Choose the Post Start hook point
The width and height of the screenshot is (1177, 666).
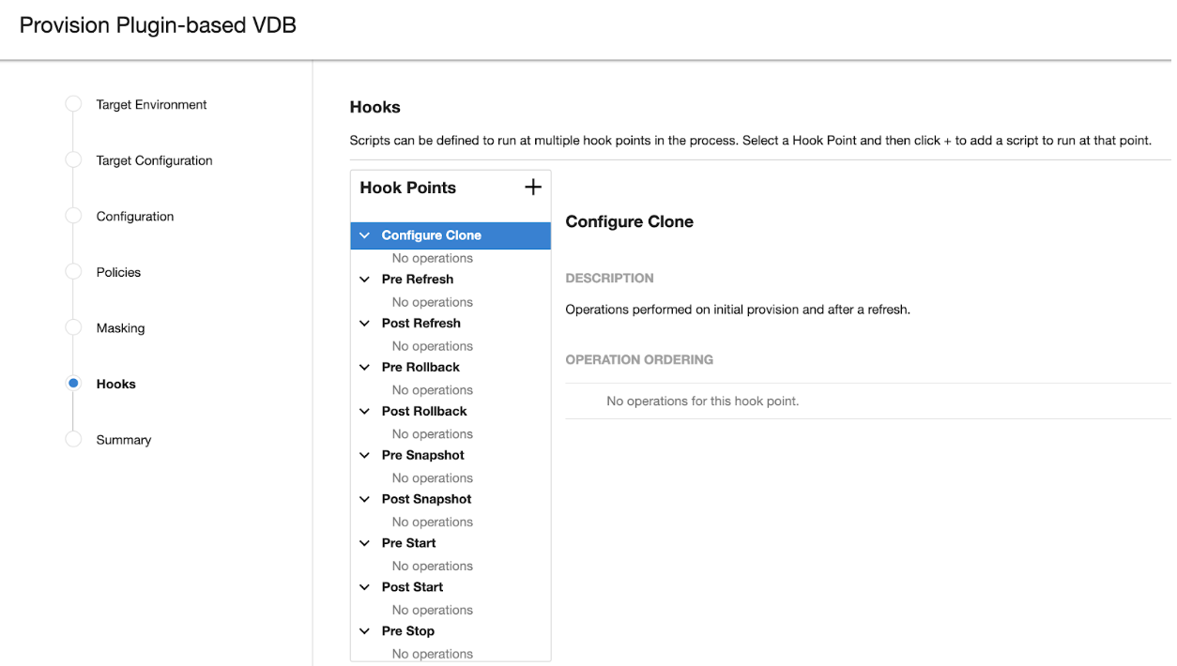click(412, 587)
